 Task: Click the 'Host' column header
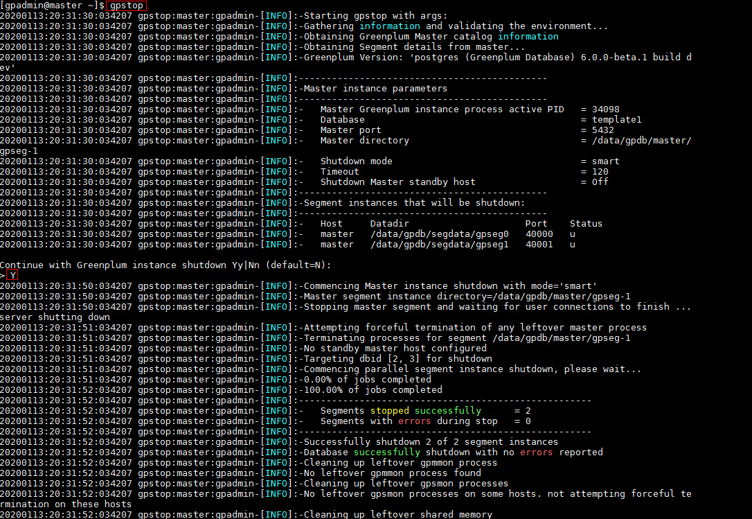(332, 224)
